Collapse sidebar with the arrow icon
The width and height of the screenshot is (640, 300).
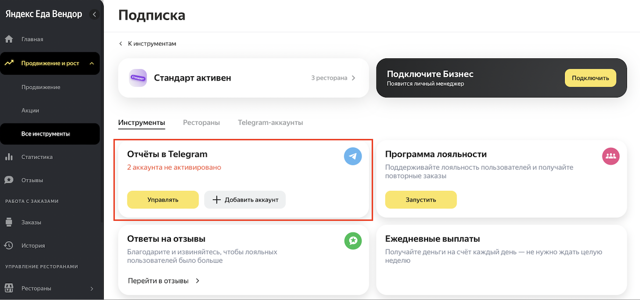pos(94,14)
